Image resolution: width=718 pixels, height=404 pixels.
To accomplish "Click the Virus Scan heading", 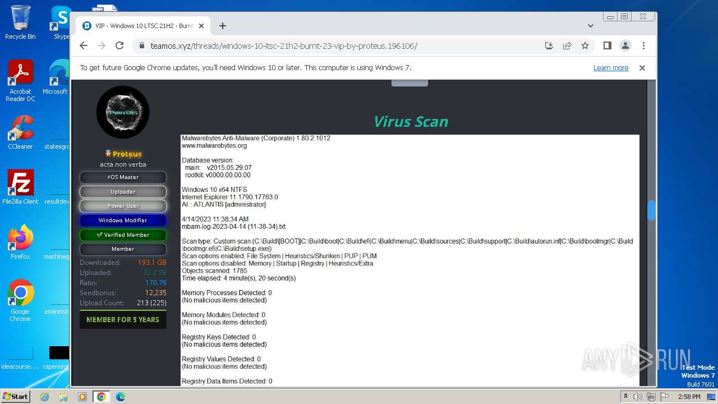I will pos(411,122).
